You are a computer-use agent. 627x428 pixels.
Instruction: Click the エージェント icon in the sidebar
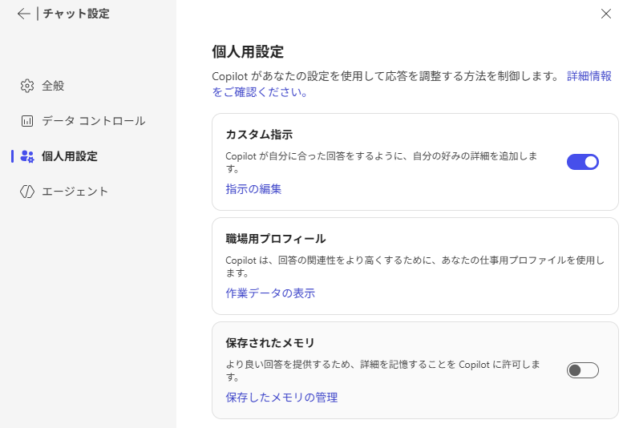click(x=27, y=192)
